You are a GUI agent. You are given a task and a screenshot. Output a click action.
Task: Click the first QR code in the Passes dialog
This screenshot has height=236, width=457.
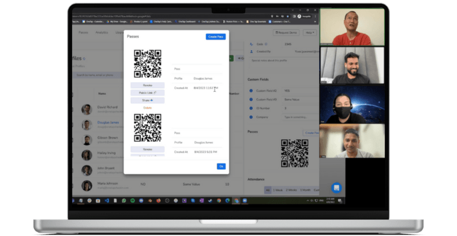pyautogui.click(x=147, y=63)
